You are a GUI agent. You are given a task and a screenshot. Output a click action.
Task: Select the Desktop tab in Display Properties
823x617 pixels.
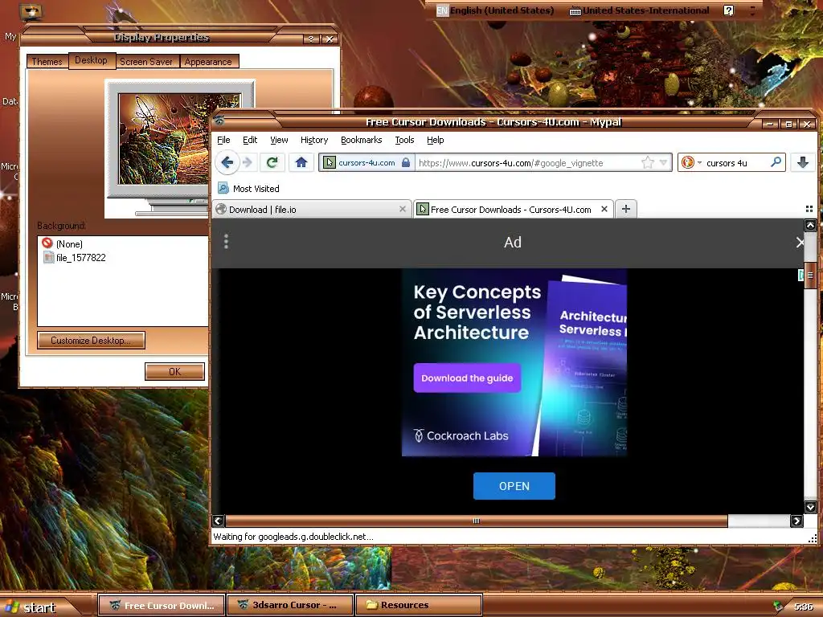[92, 60]
